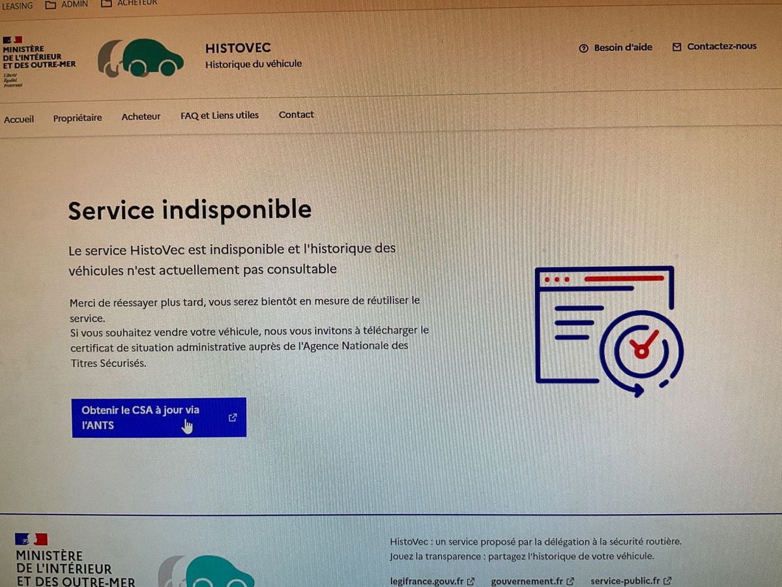Click external link icon next to gouvernement.fr
Screen dimensions: 782x587
(x=570, y=581)
